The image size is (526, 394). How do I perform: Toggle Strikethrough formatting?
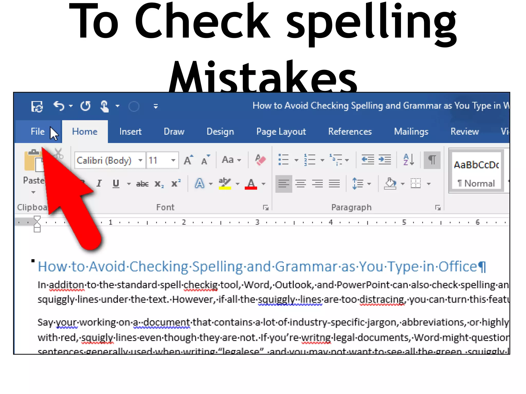click(142, 184)
